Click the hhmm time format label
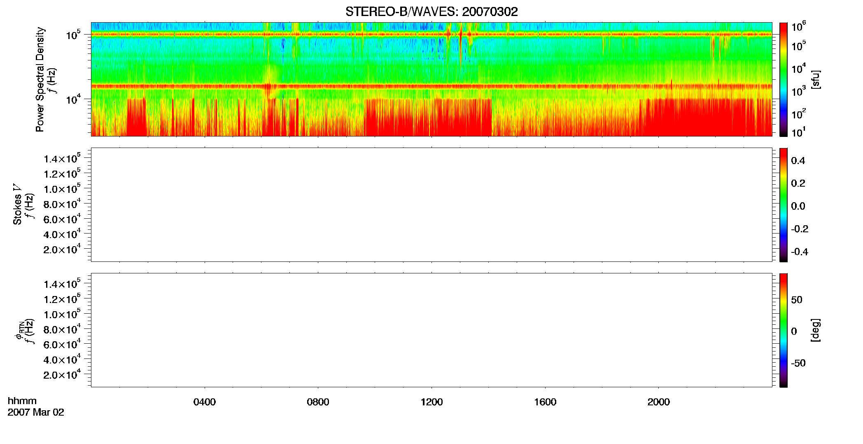 pyautogui.click(x=22, y=401)
